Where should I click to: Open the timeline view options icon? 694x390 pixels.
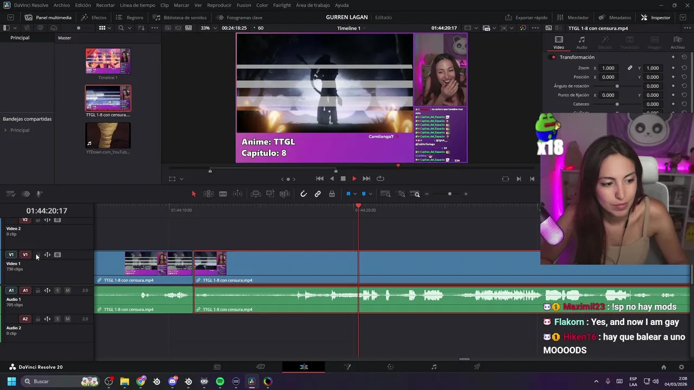(10, 194)
